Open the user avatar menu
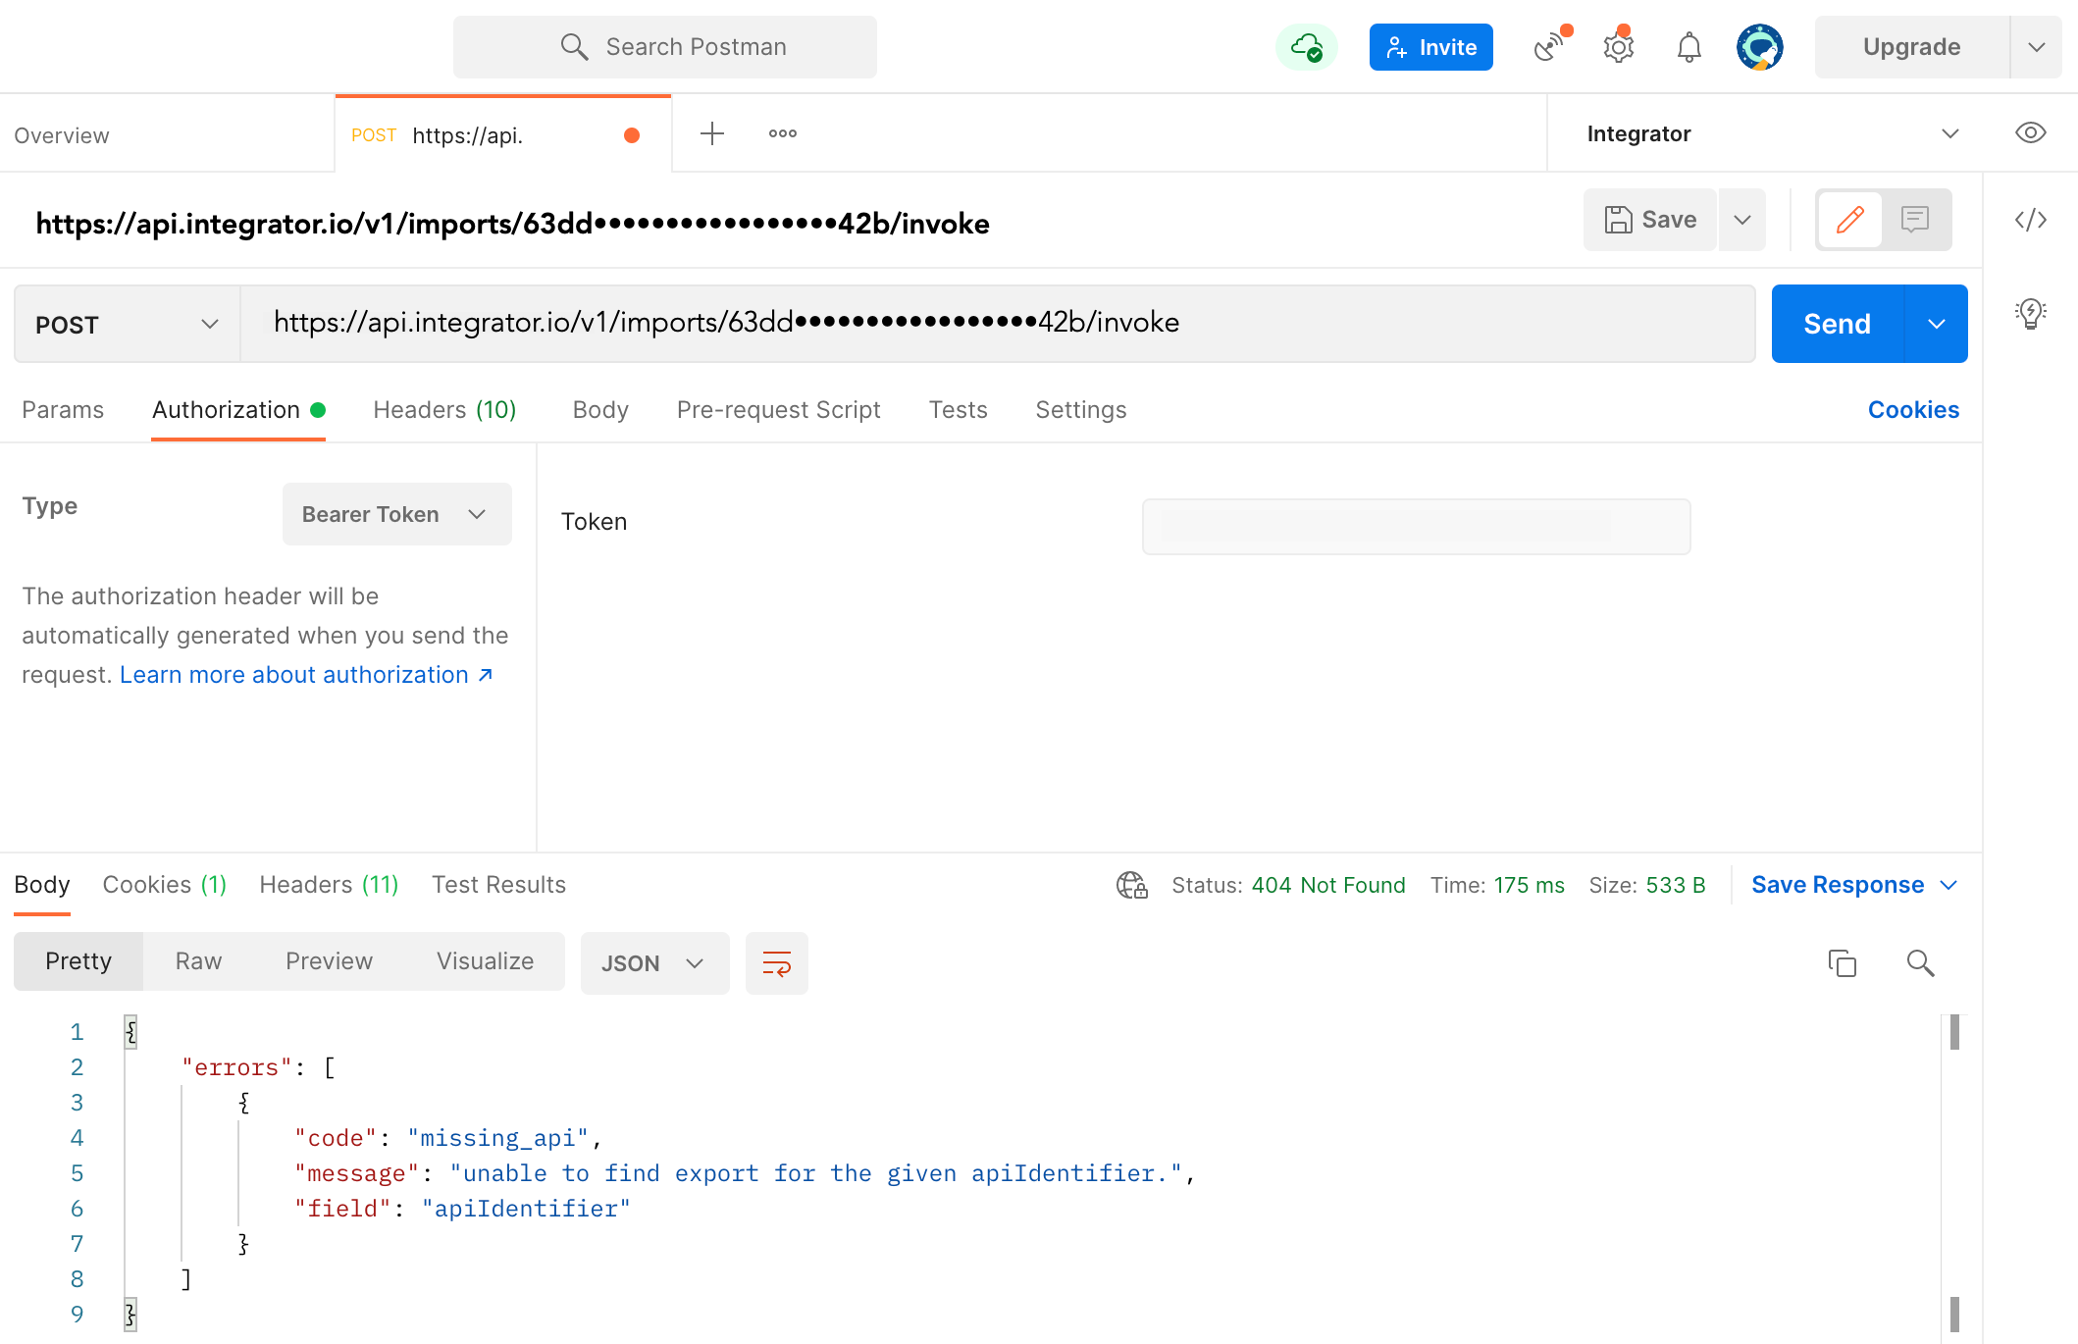Image resolution: width=2078 pixels, height=1344 pixels. pyautogui.click(x=1759, y=47)
